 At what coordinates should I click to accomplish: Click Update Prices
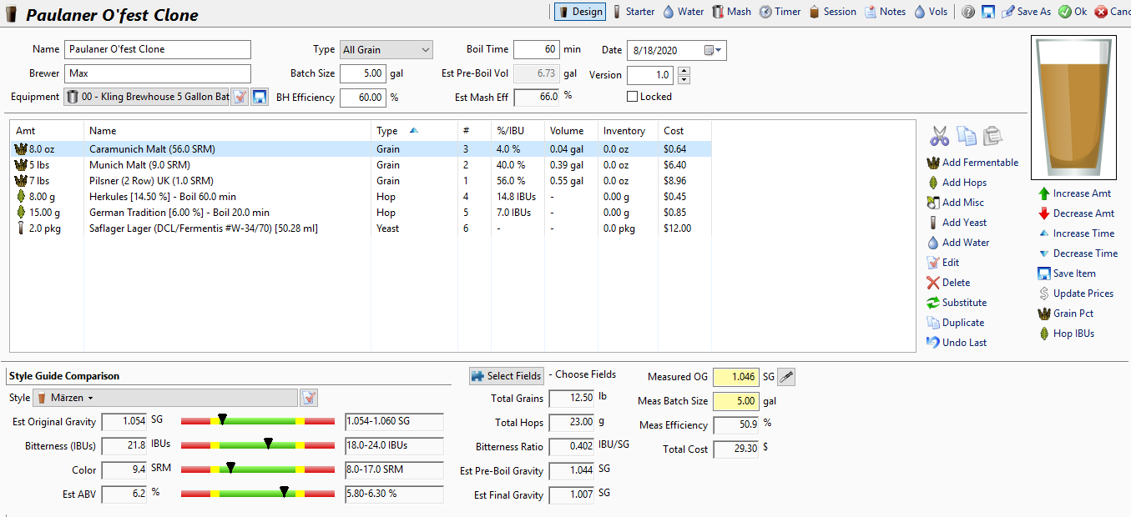[x=1075, y=294]
